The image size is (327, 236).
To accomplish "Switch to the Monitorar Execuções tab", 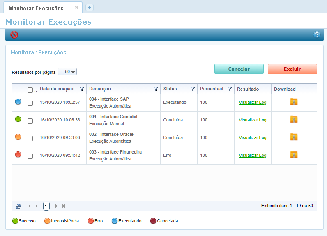I will click(x=36, y=8).
